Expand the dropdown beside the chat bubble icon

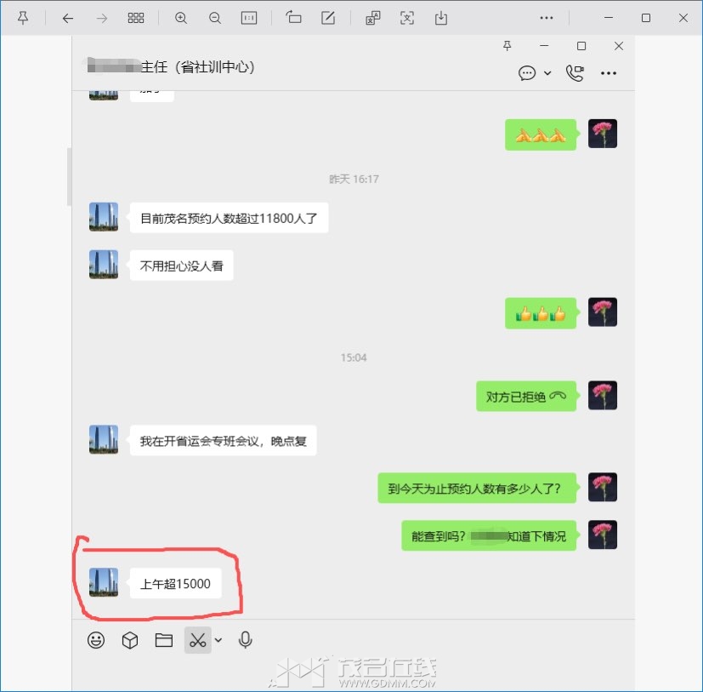[547, 73]
